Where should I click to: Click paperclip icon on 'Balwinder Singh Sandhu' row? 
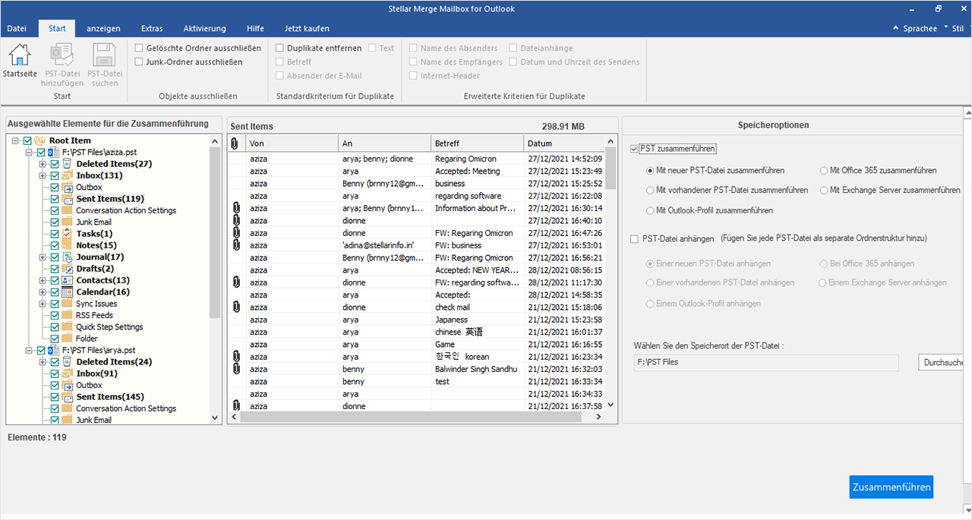click(235, 369)
